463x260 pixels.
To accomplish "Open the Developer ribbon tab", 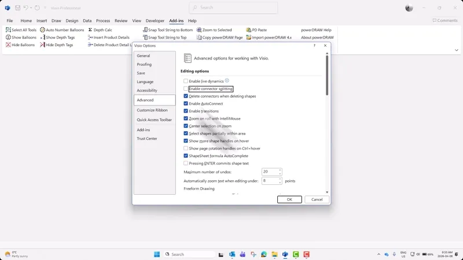I will (155, 21).
